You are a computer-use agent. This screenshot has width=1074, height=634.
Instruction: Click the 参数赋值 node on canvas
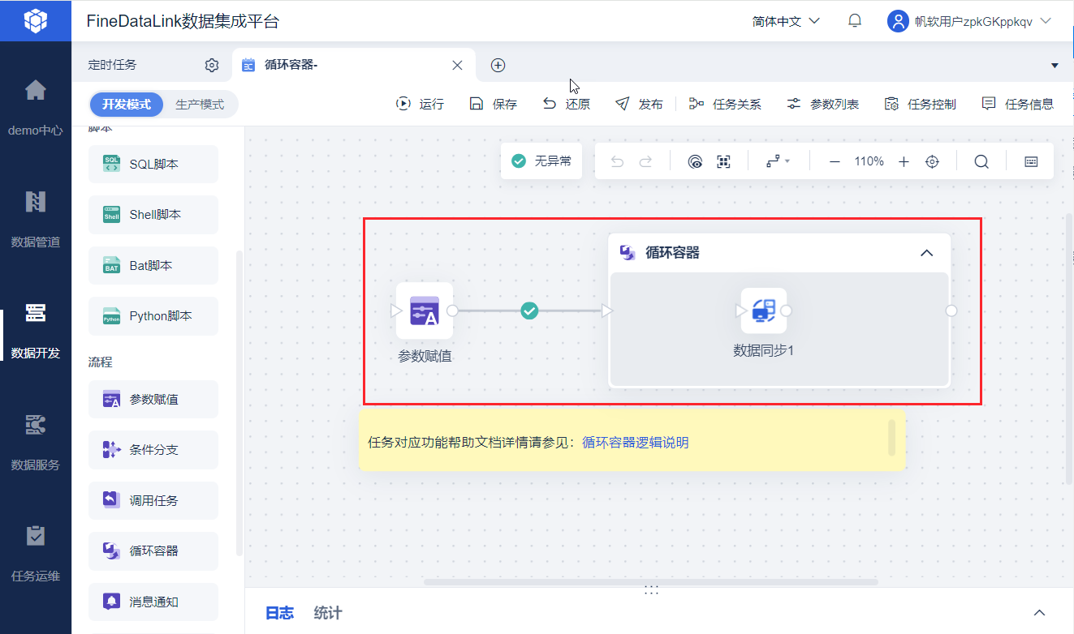pyautogui.click(x=425, y=311)
